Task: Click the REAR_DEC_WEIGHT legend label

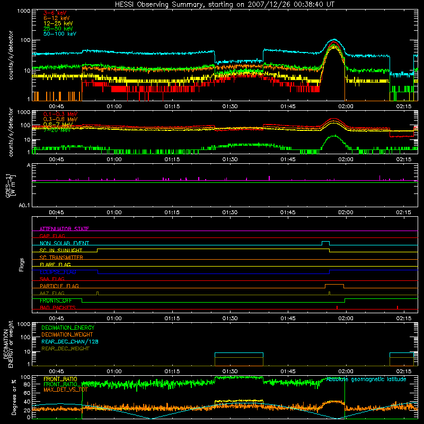Action: coord(65,349)
